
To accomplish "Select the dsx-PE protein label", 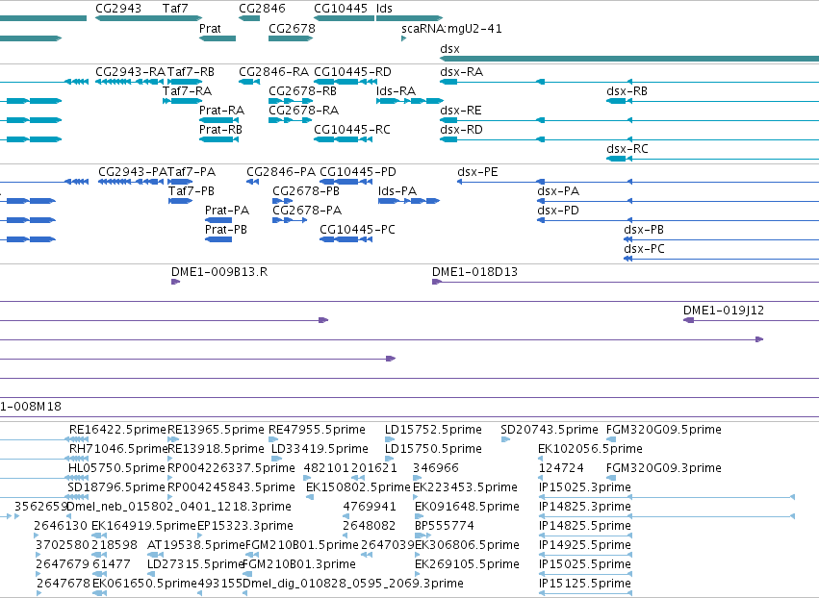I will click(x=477, y=172).
